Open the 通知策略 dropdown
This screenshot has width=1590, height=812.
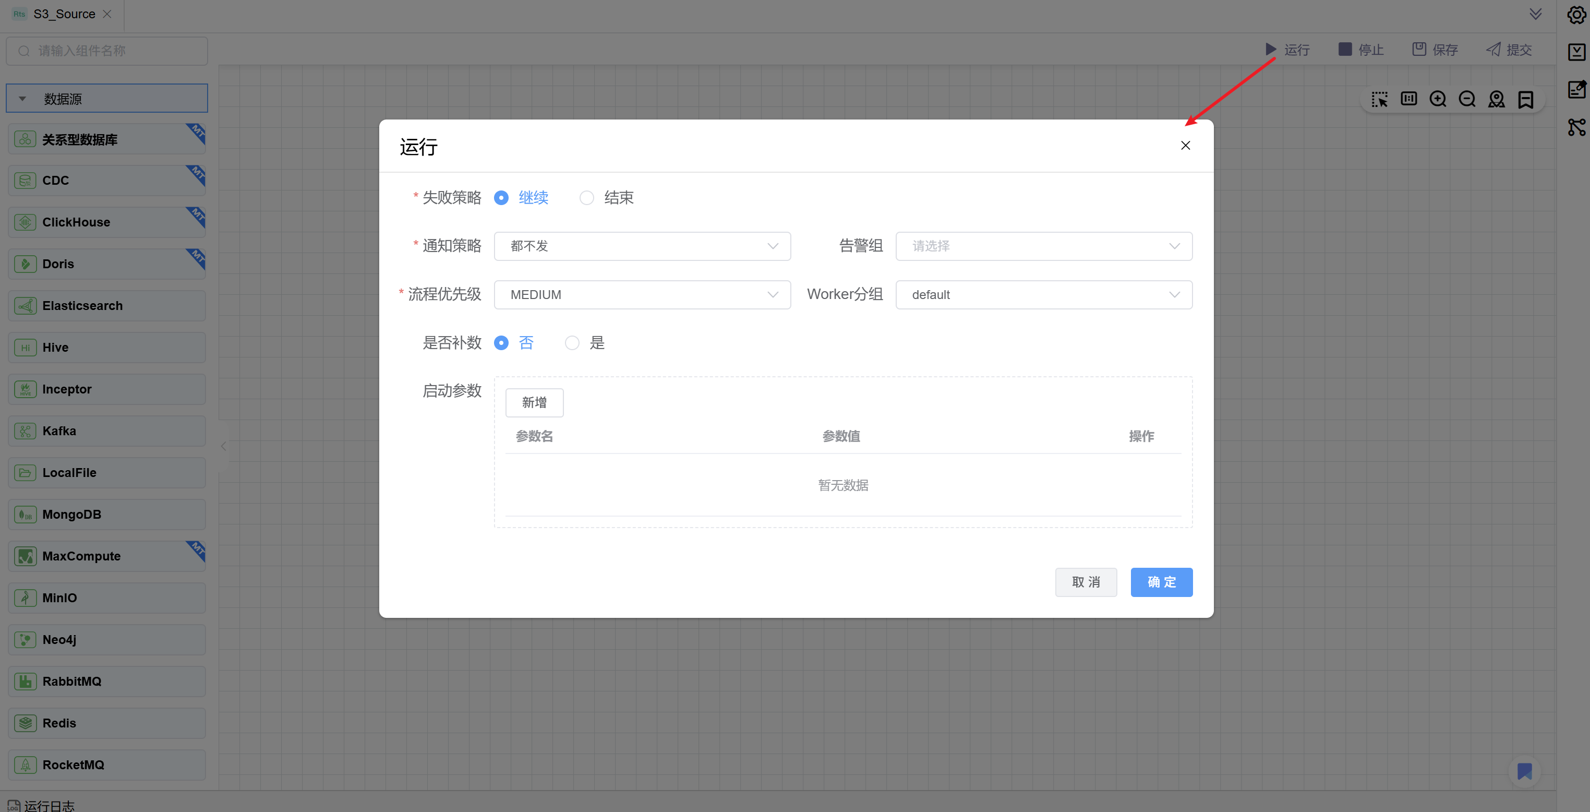click(642, 246)
